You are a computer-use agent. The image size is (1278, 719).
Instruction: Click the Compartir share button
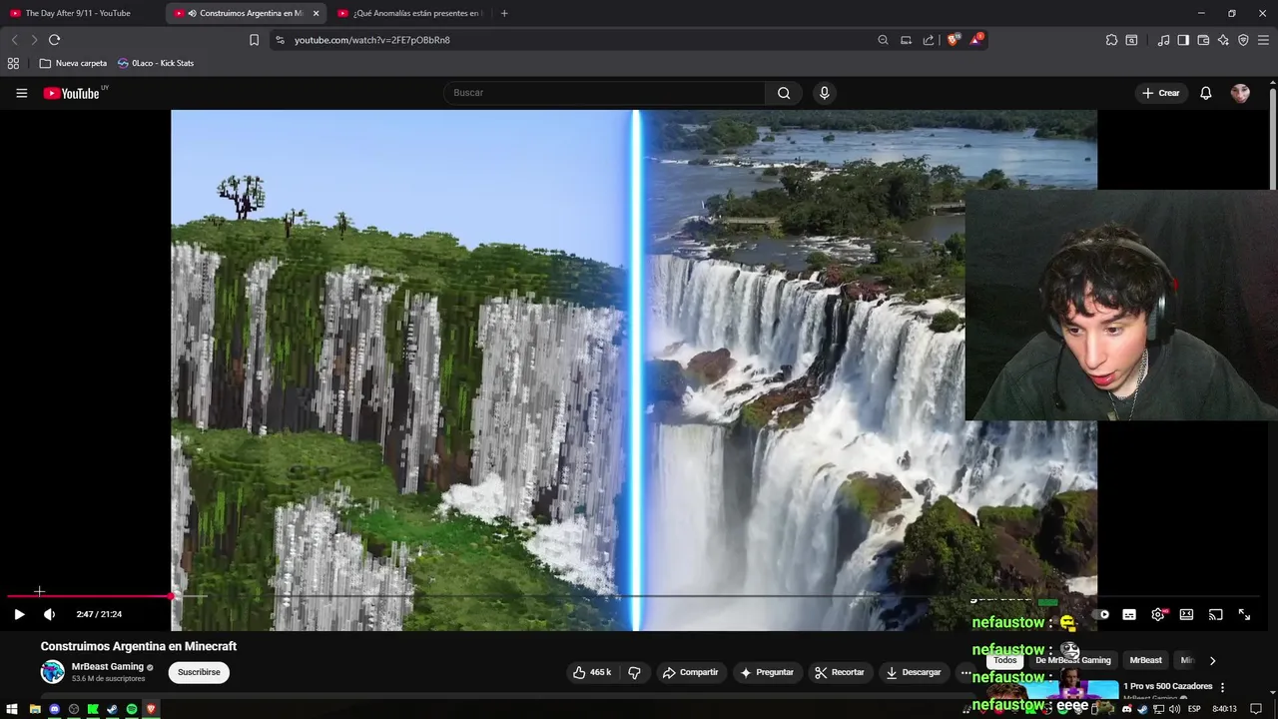click(690, 672)
